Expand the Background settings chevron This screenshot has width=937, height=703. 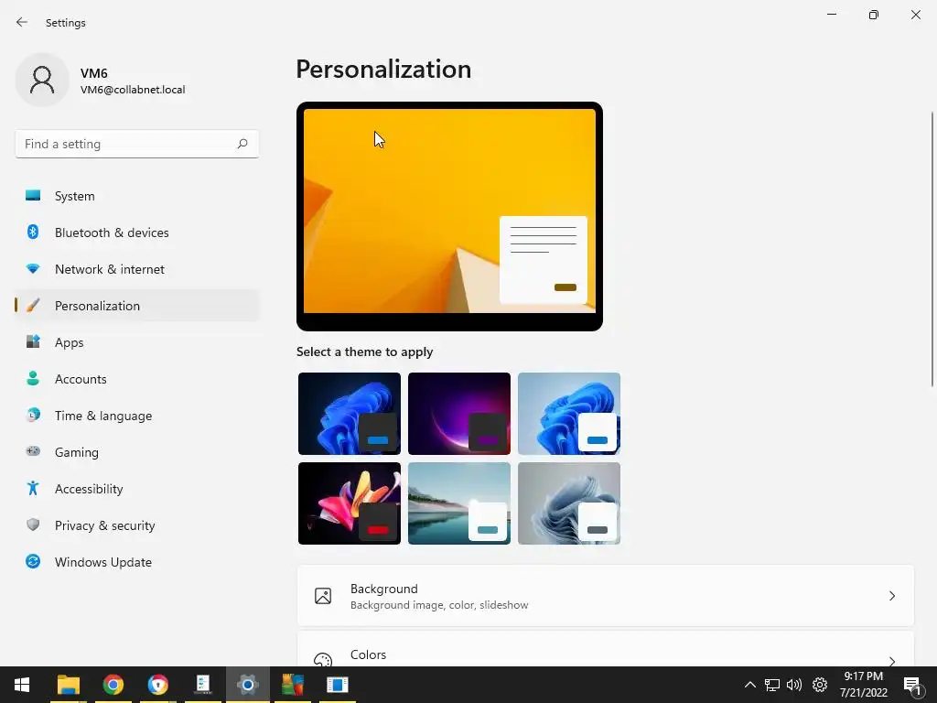point(891,596)
